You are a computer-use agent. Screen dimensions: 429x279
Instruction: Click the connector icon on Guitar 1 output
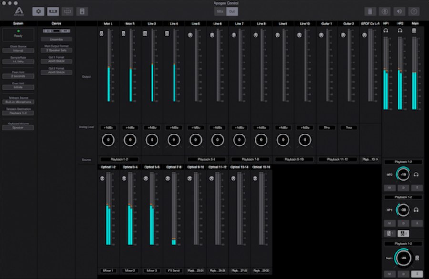coord(321,35)
